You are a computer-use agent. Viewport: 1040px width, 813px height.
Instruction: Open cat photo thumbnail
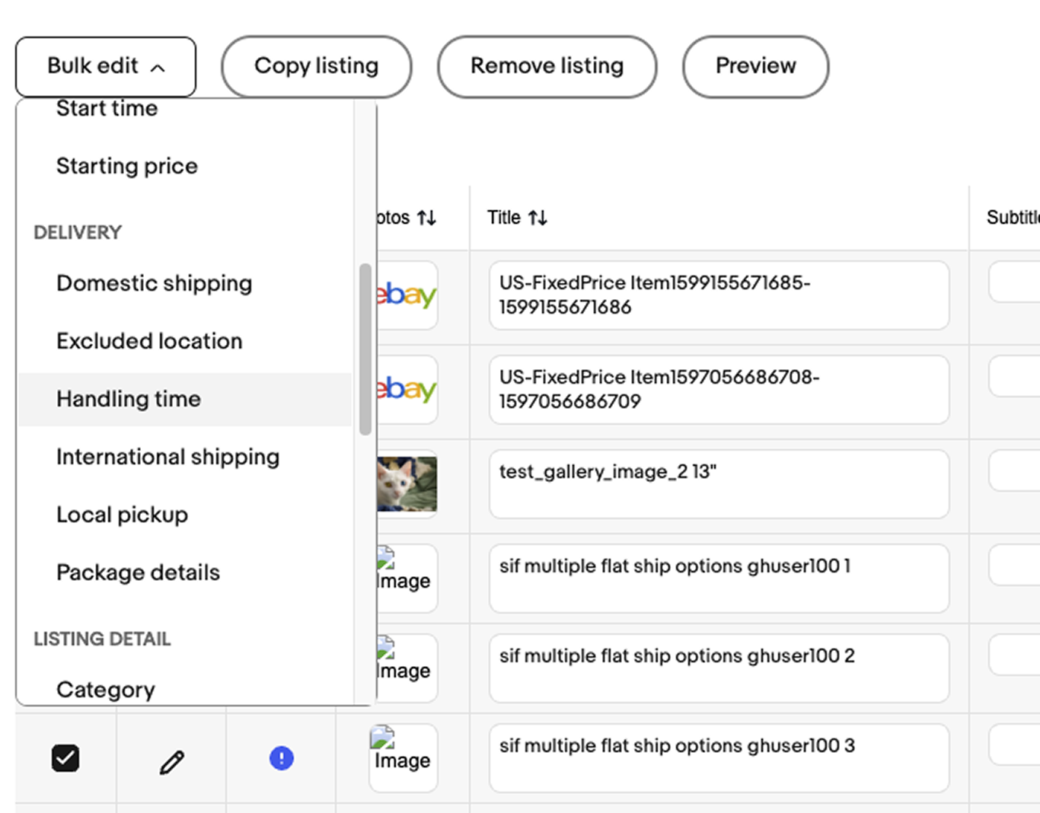tap(407, 484)
